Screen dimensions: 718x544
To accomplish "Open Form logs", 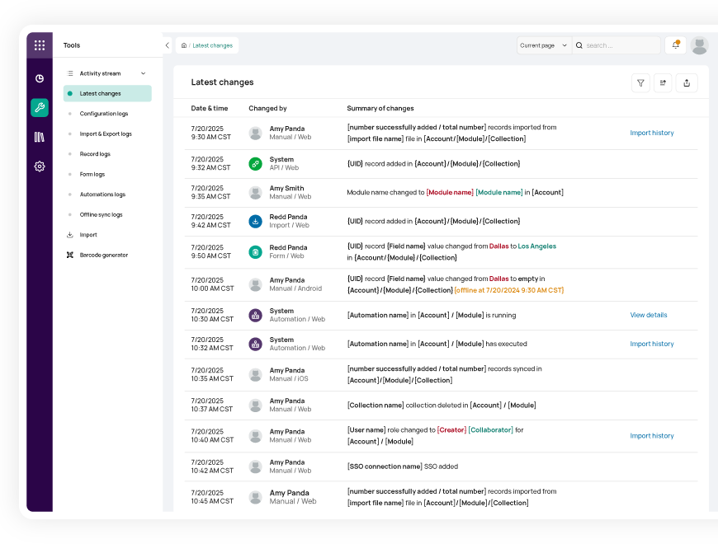I will pos(92,174).
